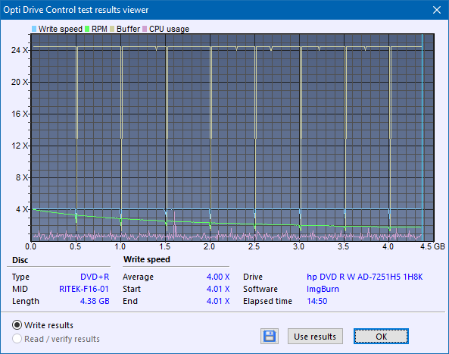This screenshot has height=354, width=449.
Task: Click the green RPM legend swatch
Action: [87, 29]
